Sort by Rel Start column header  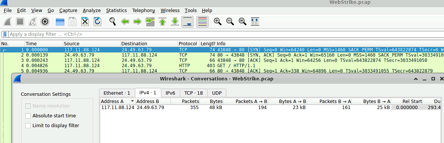pos(407,101)
